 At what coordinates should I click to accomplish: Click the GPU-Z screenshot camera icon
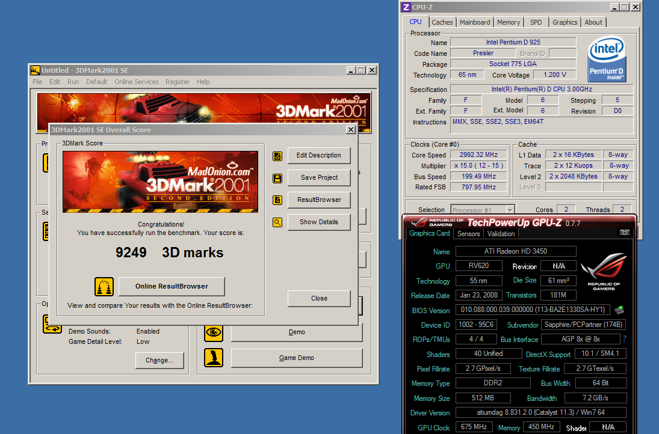click(625, 233)
